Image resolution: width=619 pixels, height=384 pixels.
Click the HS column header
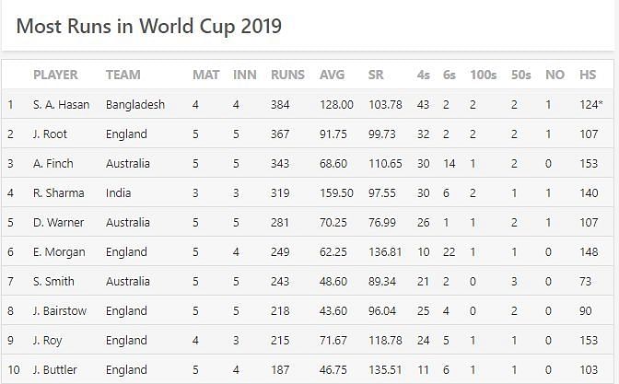point(588,75)
